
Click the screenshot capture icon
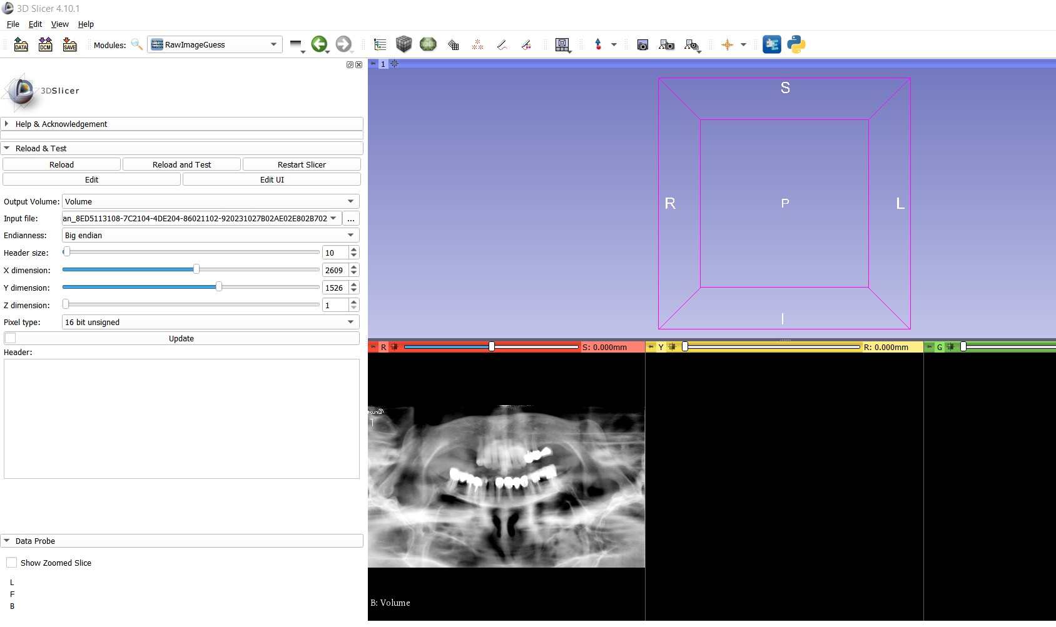pos(642,44)
